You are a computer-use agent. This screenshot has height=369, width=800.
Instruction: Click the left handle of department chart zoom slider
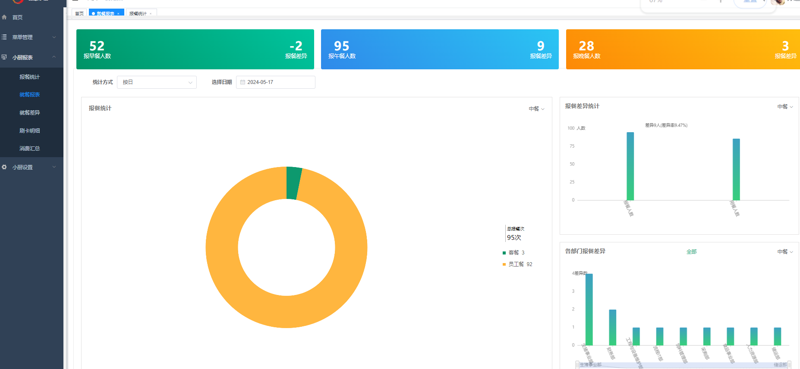[x=577, y=365]
